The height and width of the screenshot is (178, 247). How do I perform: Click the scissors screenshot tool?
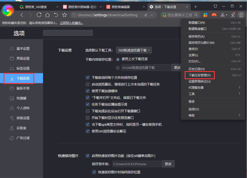pos(222,15)
